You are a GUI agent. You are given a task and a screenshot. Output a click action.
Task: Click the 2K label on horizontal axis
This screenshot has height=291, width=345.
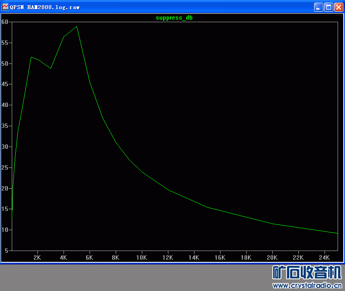[37, 257]
